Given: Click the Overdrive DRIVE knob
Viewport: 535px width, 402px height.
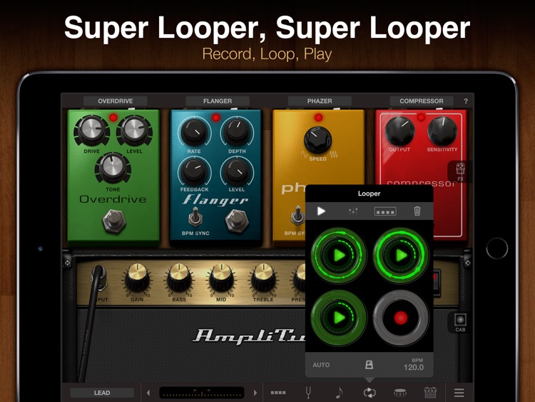Looking at the screenshot, I should tap(91, 130).
